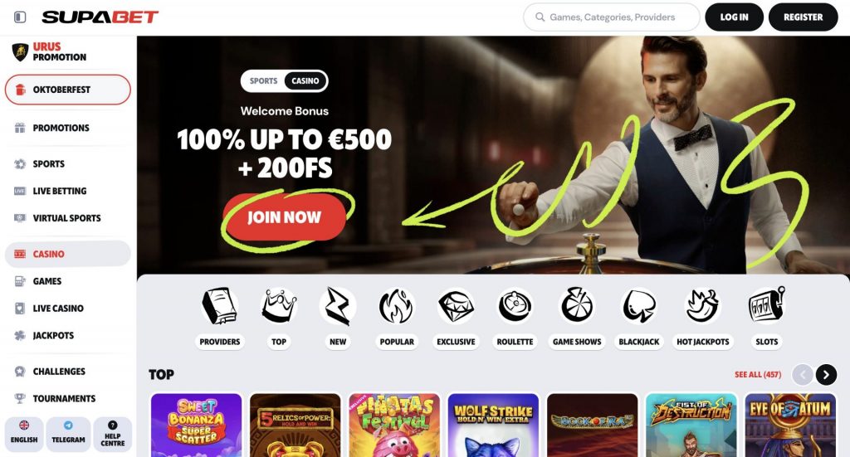Switch the banner toggle to Casino
850x457 pixels.
tap(305, 80)
